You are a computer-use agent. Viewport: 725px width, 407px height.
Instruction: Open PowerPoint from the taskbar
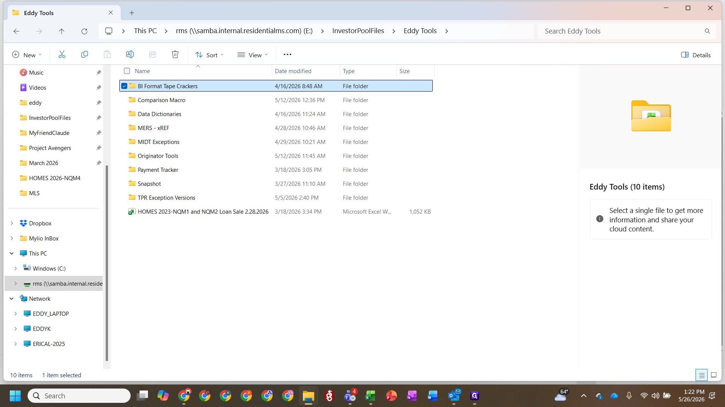coord(391,396)
